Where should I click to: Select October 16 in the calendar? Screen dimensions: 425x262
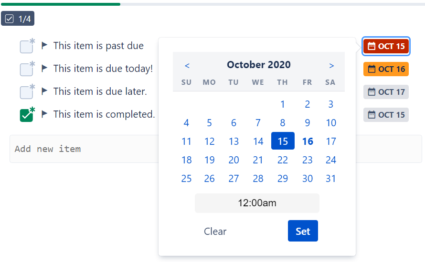(308, 141)
